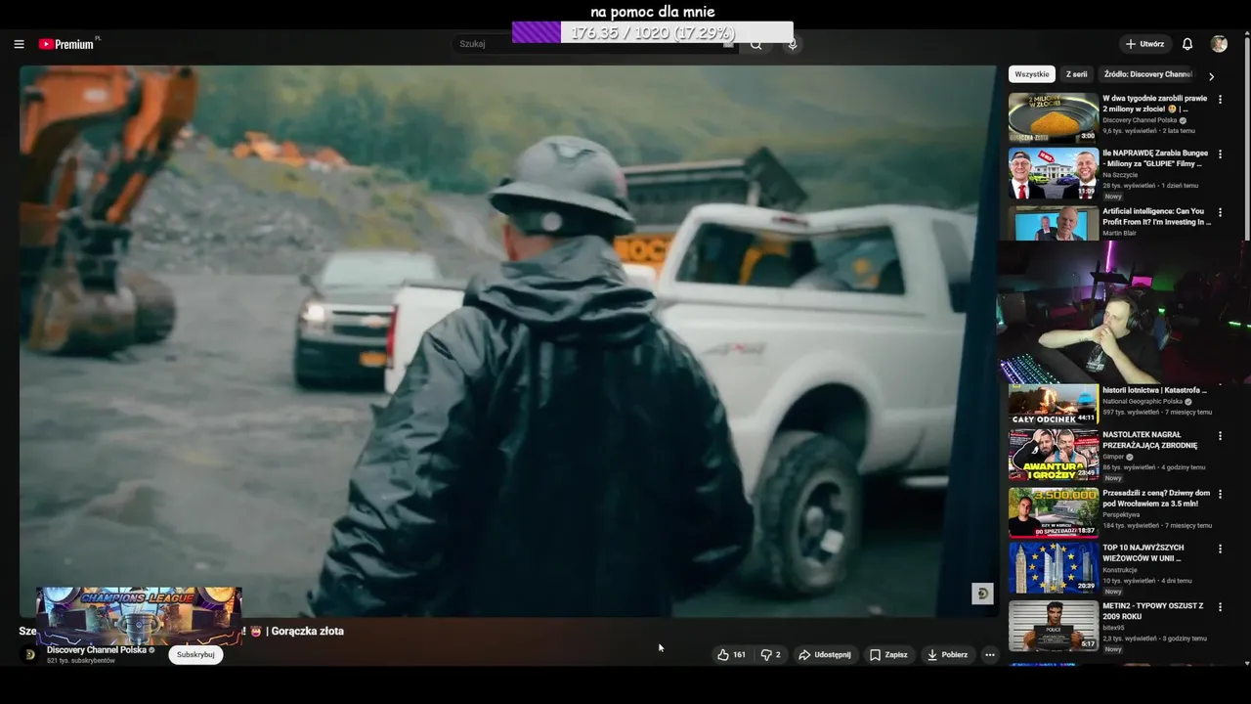The height and width of the screenshot is (704, 1251).
Task: Open options for 'TOP 10 NAJWYŻSZYCH WIEŻOWCÓW' video
Action: pyautogui.click(x=1220, y=550)
